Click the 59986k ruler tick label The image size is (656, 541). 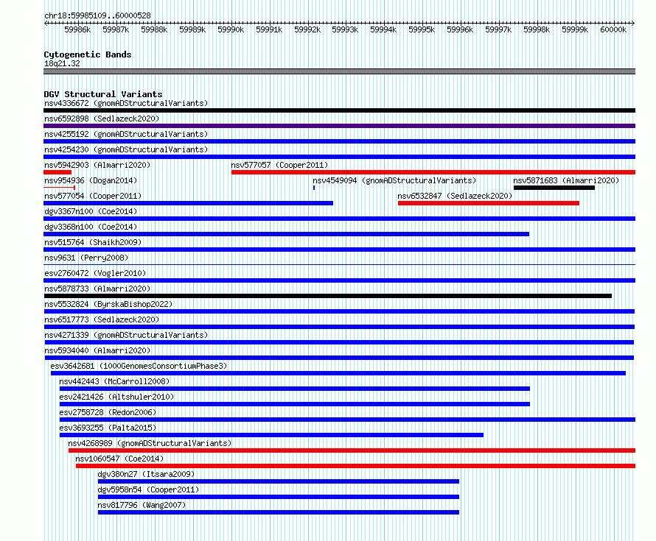77,29
